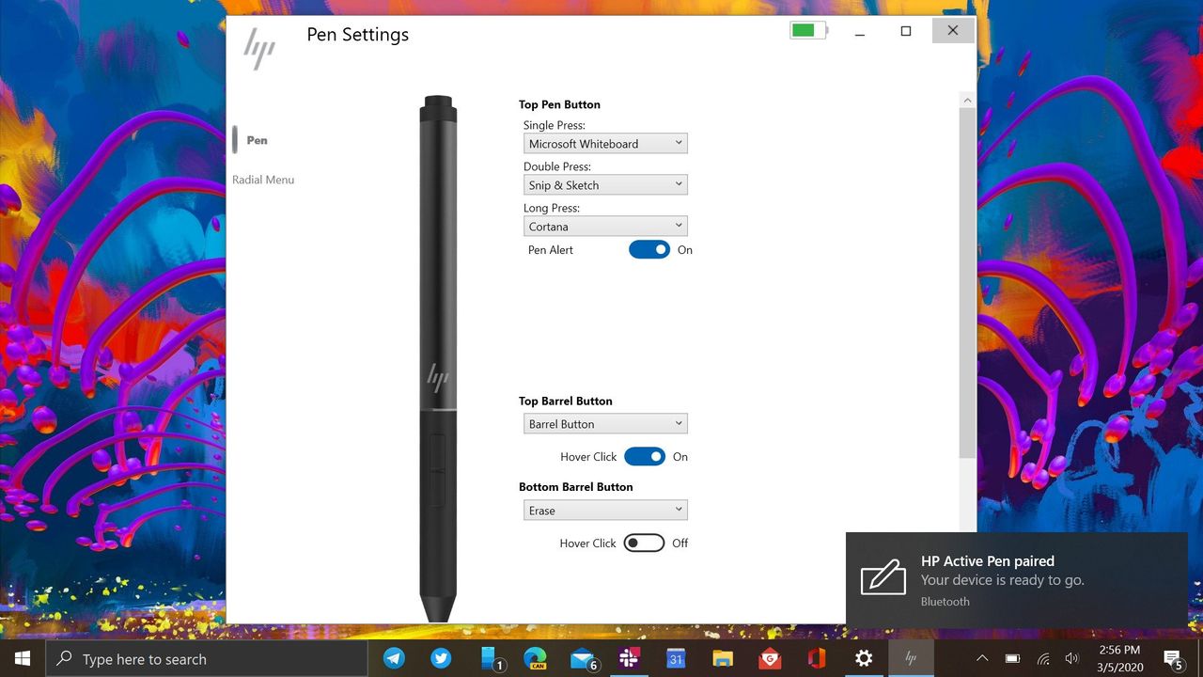This screenshot has height=677, width=1203.
Task: Turn off the Pen Alert toggle
Action: (x=649, y=250)
